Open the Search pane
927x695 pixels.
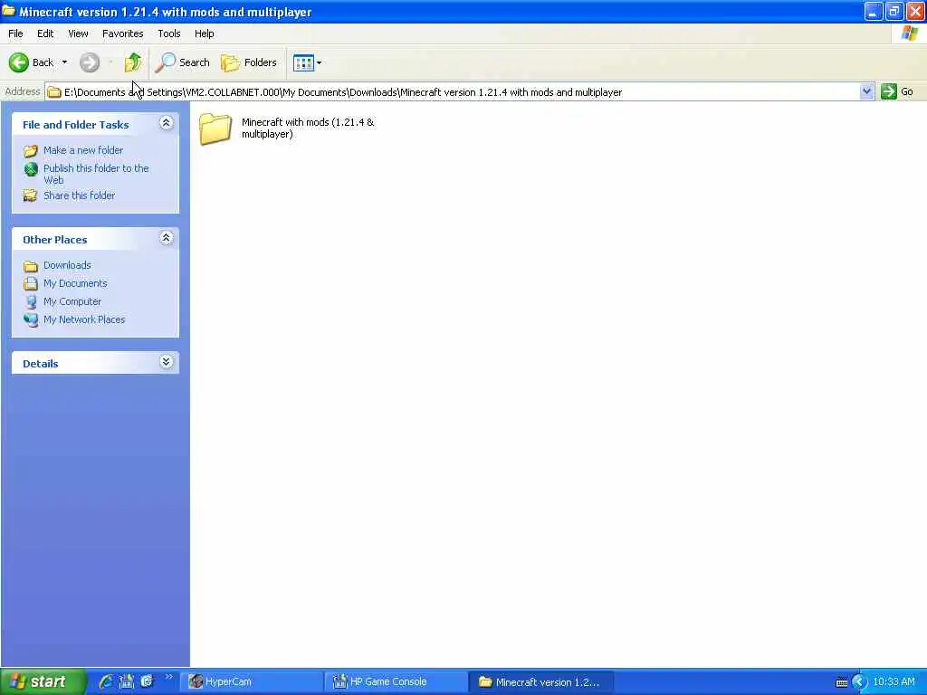point(183,62)
